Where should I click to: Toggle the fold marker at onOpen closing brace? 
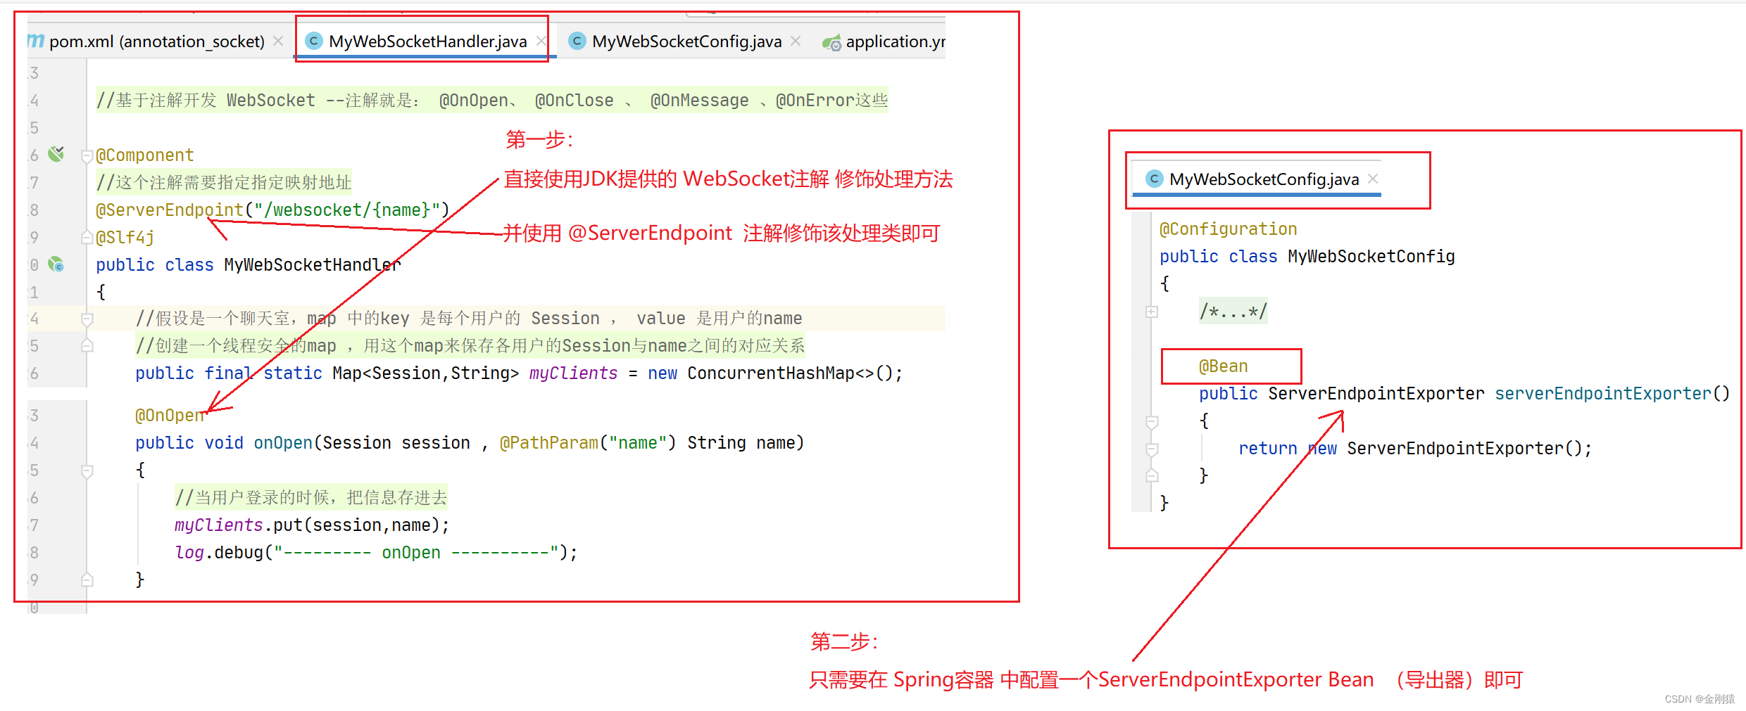[x=87, y=580]
